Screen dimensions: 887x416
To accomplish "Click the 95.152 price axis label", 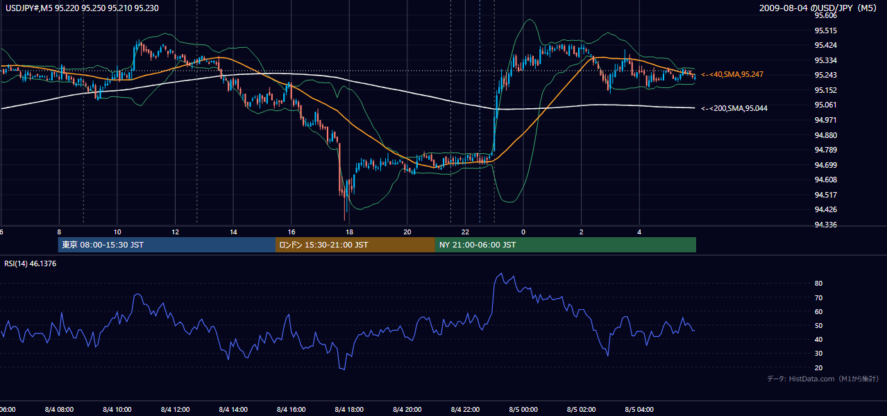I will [x=825, y=90].
